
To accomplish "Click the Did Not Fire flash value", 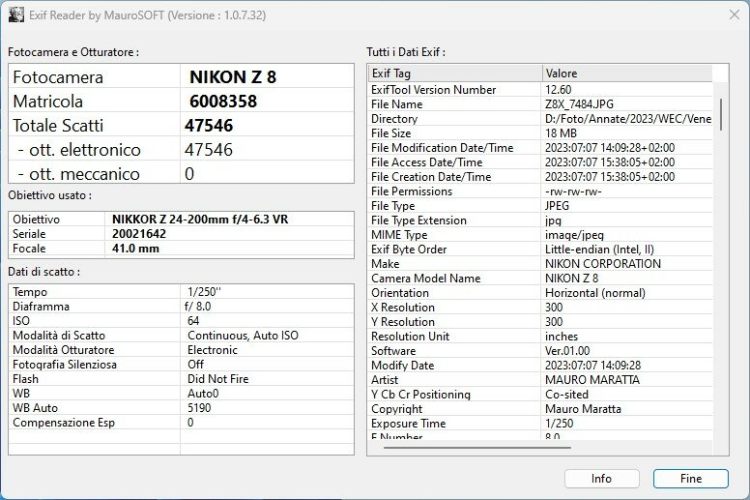I will pos(218,379).
